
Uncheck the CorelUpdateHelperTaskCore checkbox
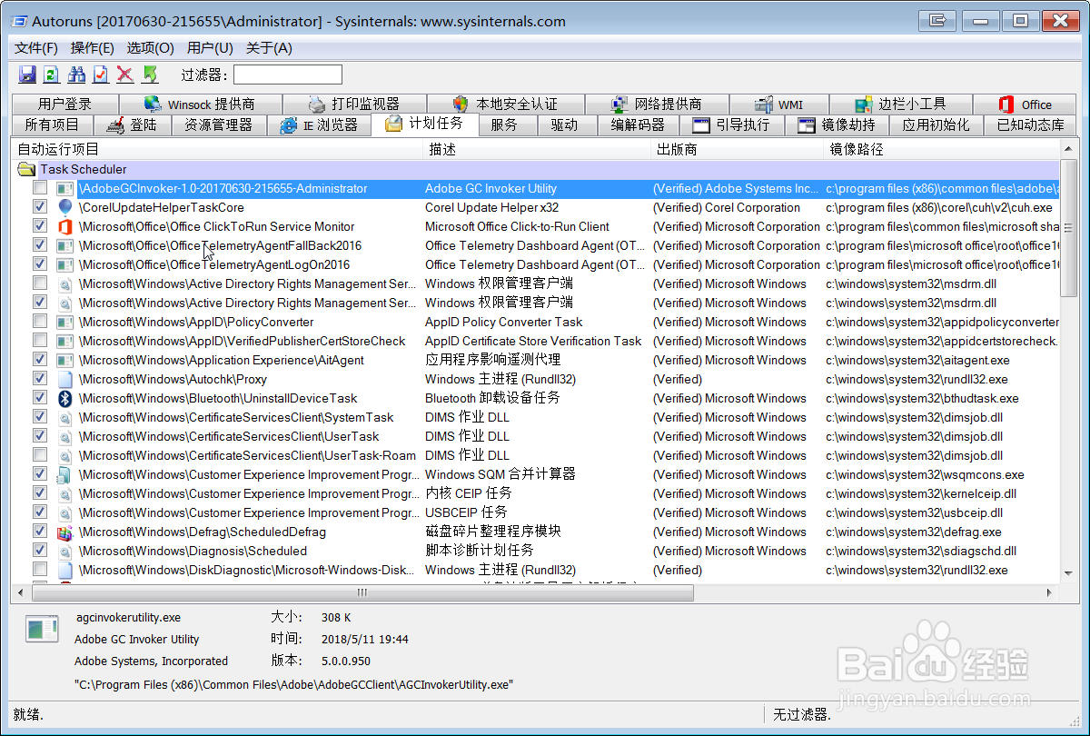40,207
